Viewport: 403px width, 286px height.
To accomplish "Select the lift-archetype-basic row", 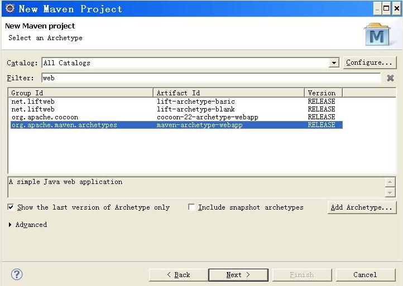I will [x=176, y=101].
